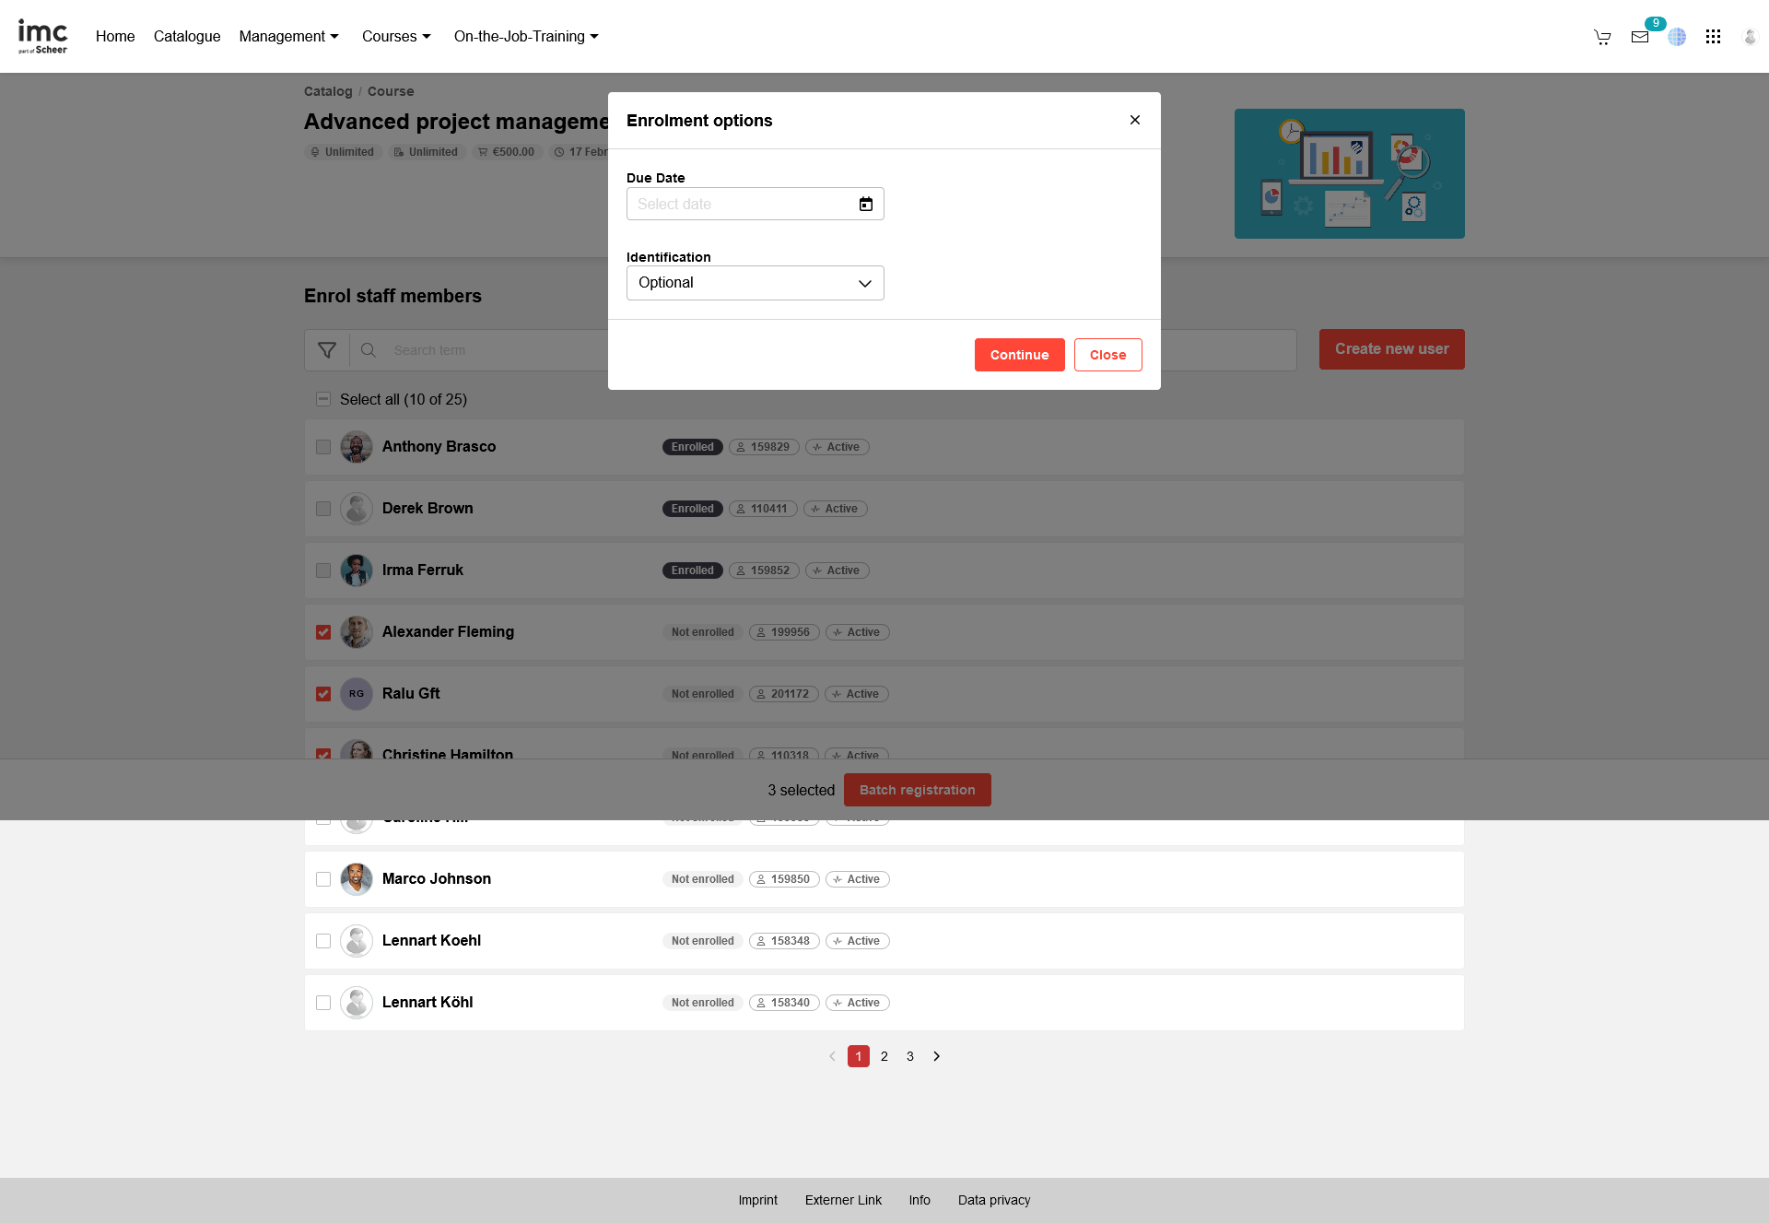Open the filter icon beside the search field
The image size is (1769, 1223).
point(327,350)
